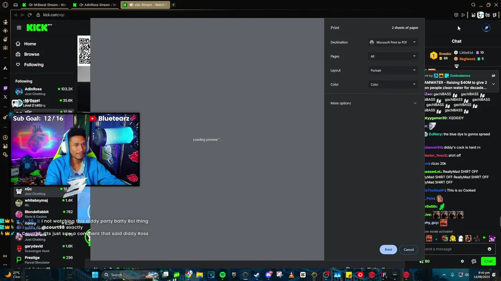This screenshot has height=281, width=501.
Task: Switch to the AdinRoss Stream tab
Action: coord(95,5)
